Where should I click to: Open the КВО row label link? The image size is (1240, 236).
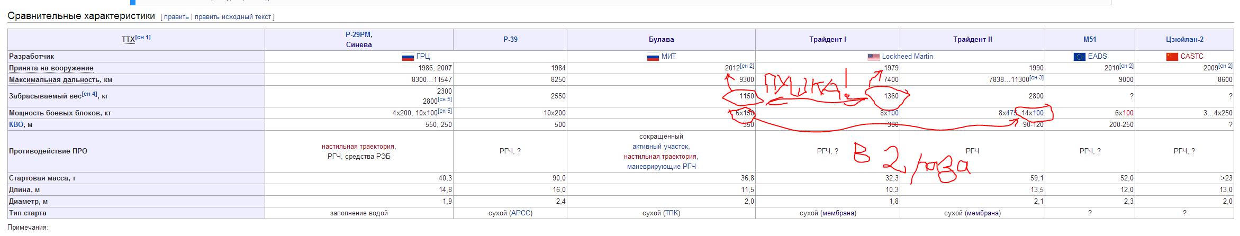pyautogui.click(x=16, y=125)
